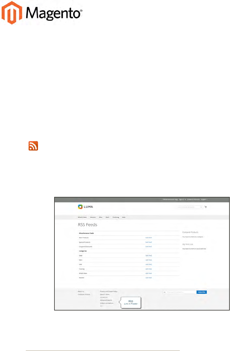
Task: Get Feed for Gear category
Action: (x=149, y=256)
